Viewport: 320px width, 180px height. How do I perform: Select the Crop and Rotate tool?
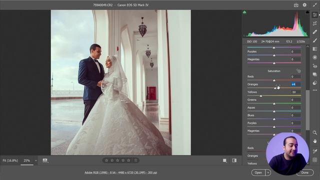pyautogui.click(x=314, y=23)
